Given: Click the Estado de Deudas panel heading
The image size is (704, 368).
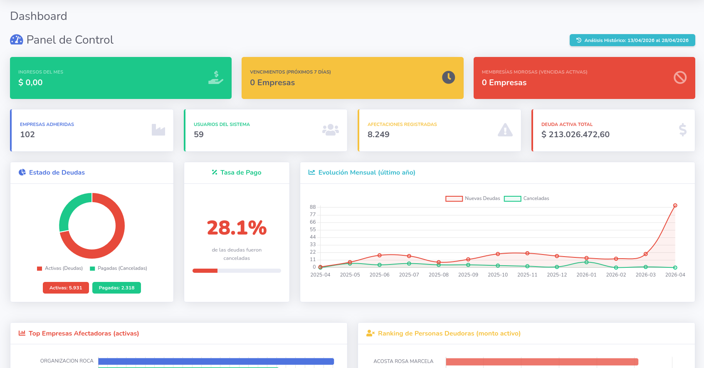Looking at the screenshot, I should pyautogui.click(x=57, y=172).
